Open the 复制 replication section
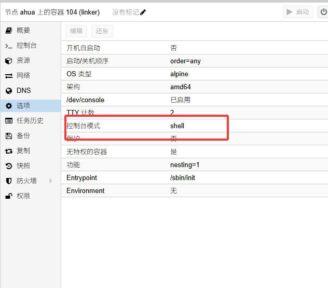The width and height of the screenshot is (328, 288). [23, 150]
